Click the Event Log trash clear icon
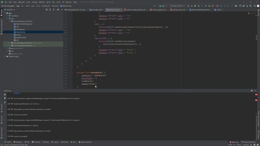This screenshot has width=260, height=146. point(5,98)
